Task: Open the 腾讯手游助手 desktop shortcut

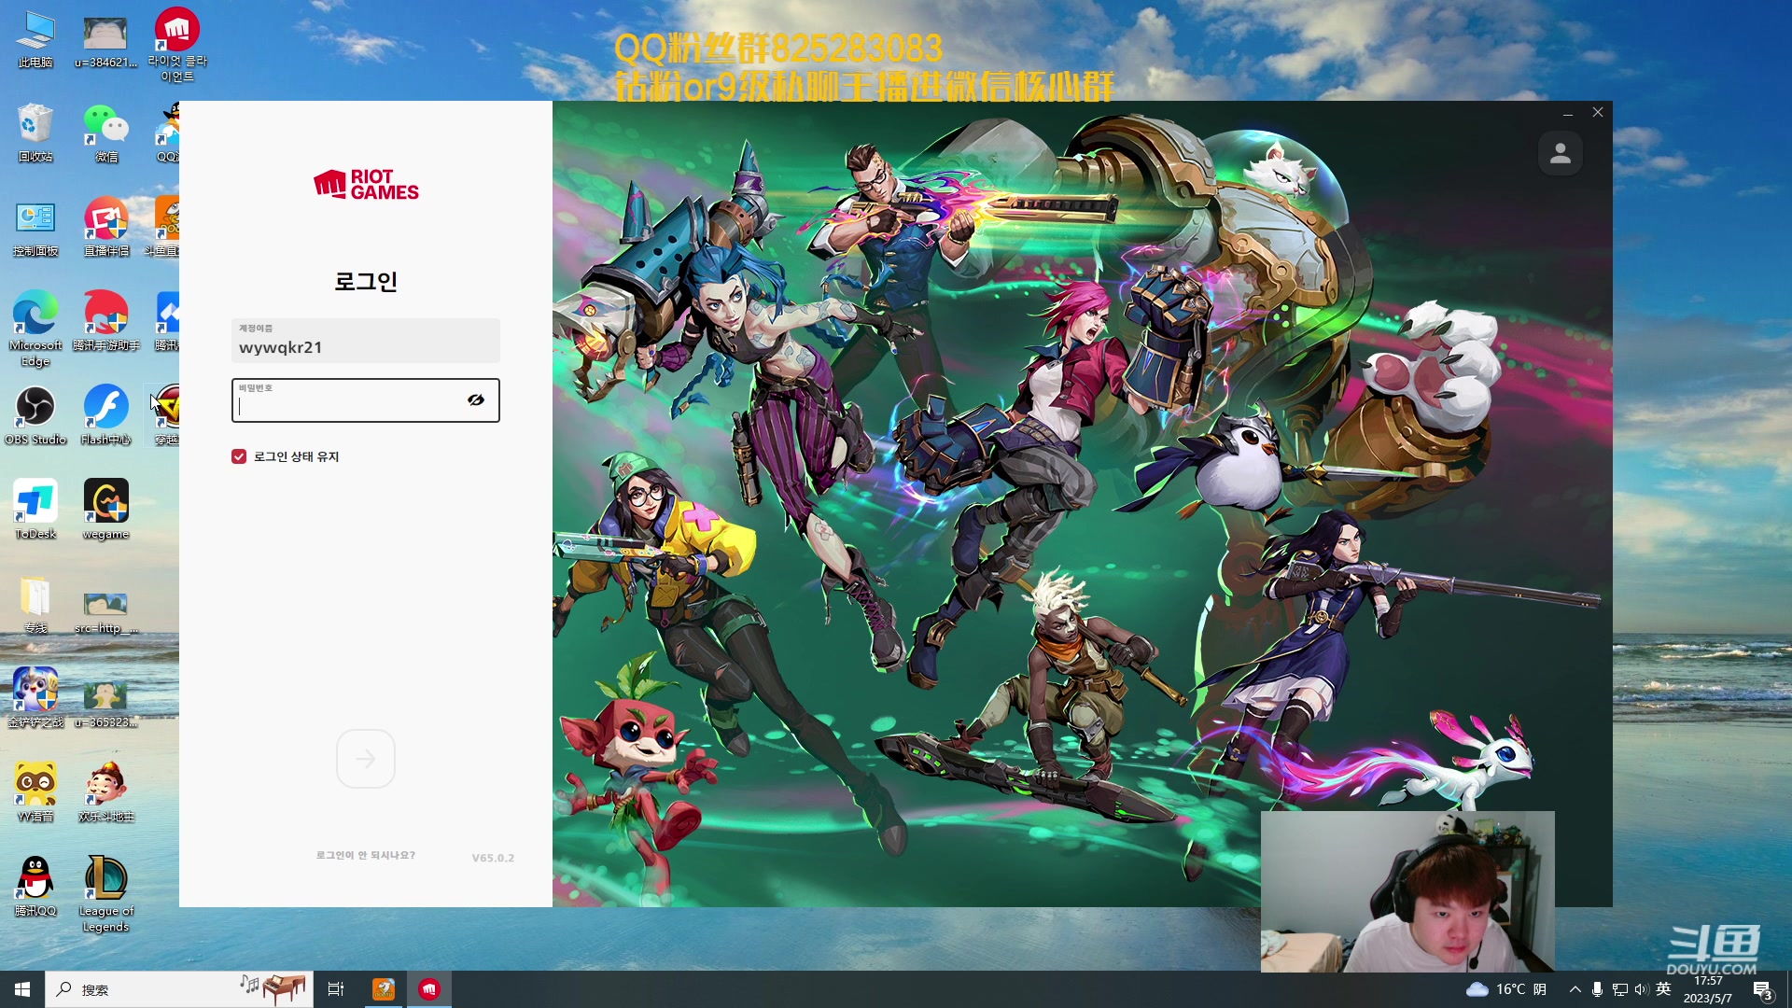Action: [x=106, y=322]
